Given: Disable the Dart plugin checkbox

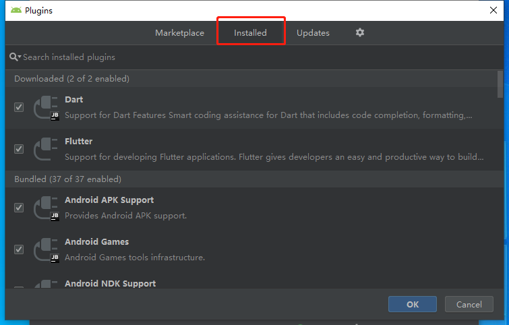Looking at the screenshot, I should 19,107.
